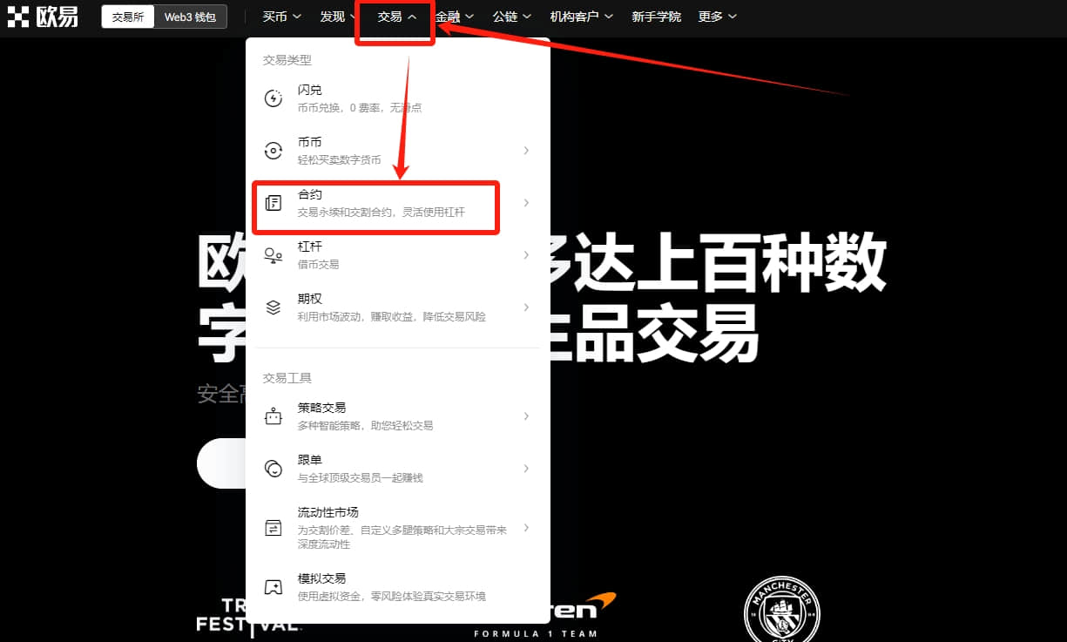Open the 更多 dropdown in navbar
This screenshot has height=642, width=1067.
[x=717, y=17]
